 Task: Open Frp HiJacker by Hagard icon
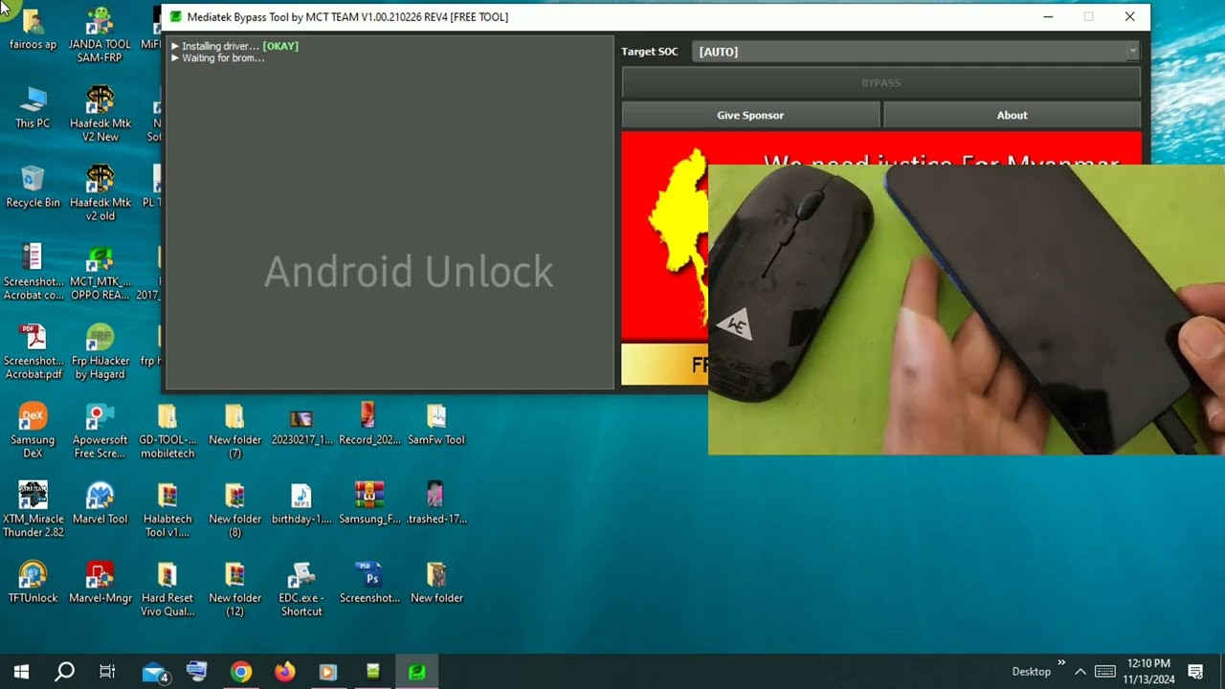(x=100, y=352)
